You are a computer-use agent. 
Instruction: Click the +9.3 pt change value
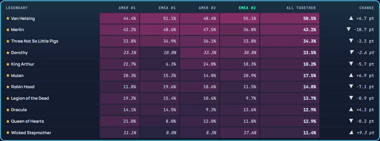[x=365, y=133]
